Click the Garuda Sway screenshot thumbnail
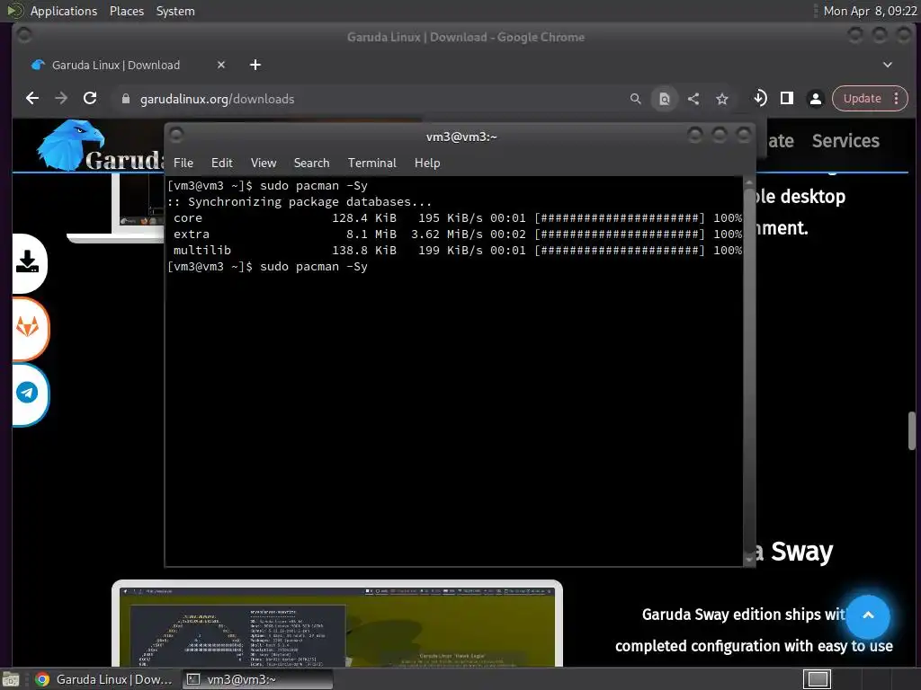 pyautogui.click(x=337, y=624)
